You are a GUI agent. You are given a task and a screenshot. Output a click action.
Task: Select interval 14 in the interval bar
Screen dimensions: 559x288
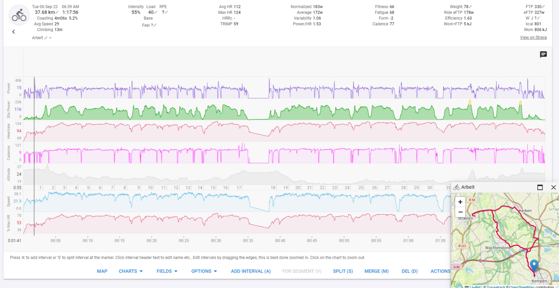coord(200,188)
